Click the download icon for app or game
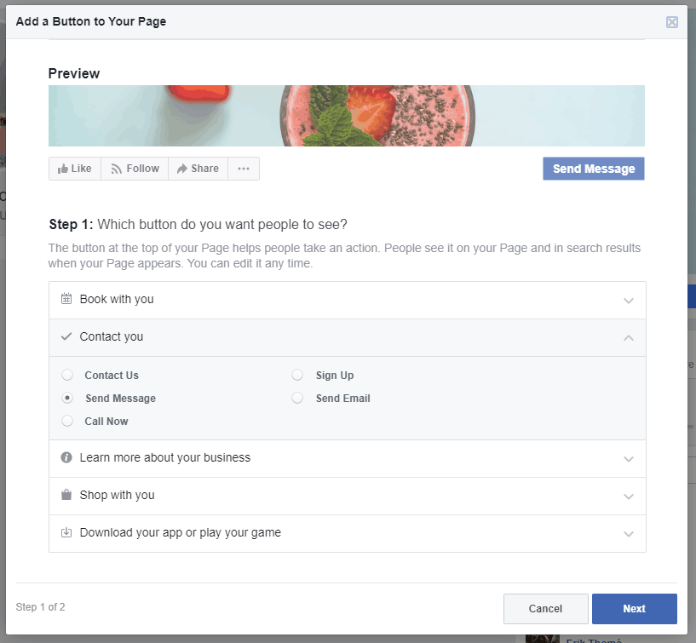The width and height of the screenshot is (696, 643). coord(66,533)
